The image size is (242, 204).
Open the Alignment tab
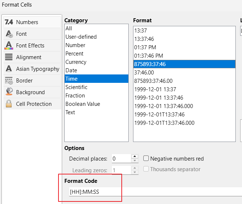[x=32, y=57]
